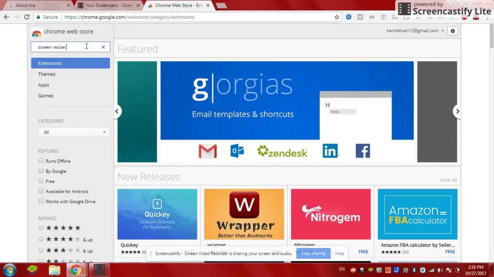Click Stop sharing in Screencastify bar
Screen dimensions: 494x277
click(313, 253)
